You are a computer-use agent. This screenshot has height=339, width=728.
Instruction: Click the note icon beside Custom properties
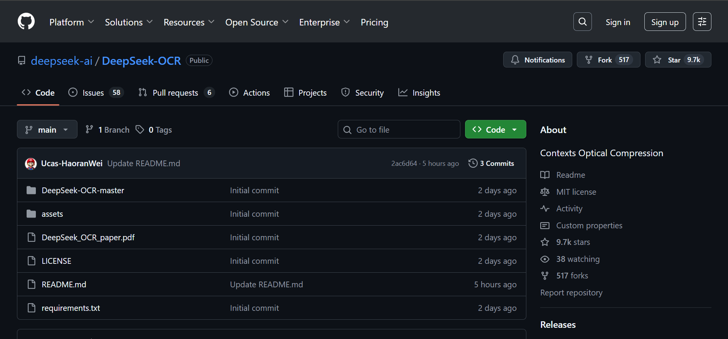[545, 226]
